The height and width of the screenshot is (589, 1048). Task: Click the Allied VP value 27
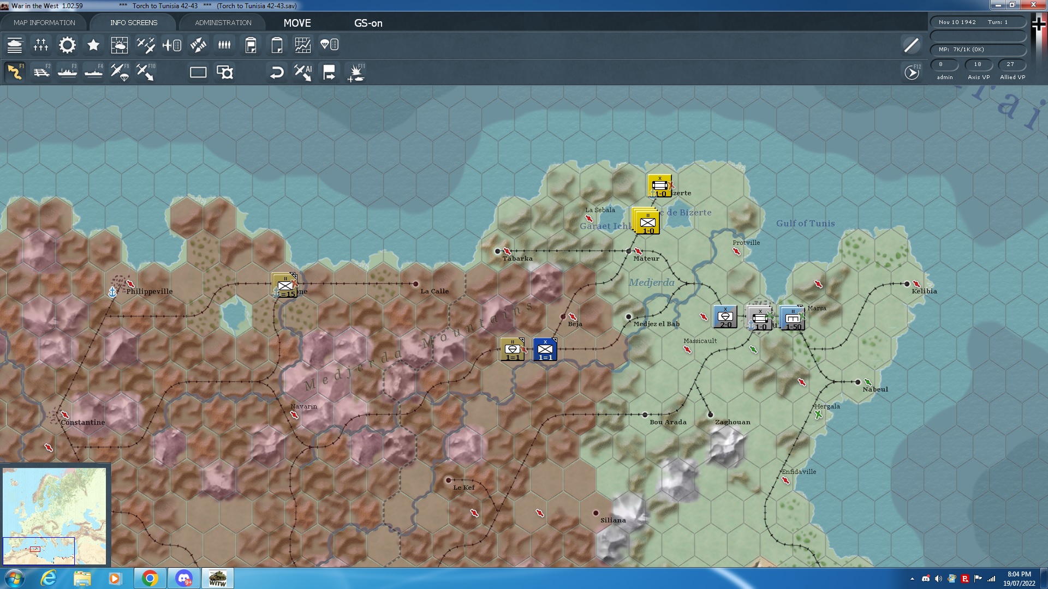pyautogui.click(x=1011, y=64)
